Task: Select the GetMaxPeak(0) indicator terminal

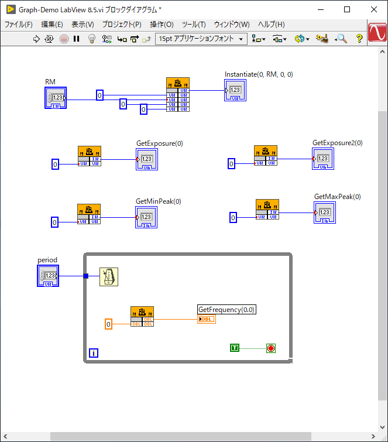Action: pos(325,213)
